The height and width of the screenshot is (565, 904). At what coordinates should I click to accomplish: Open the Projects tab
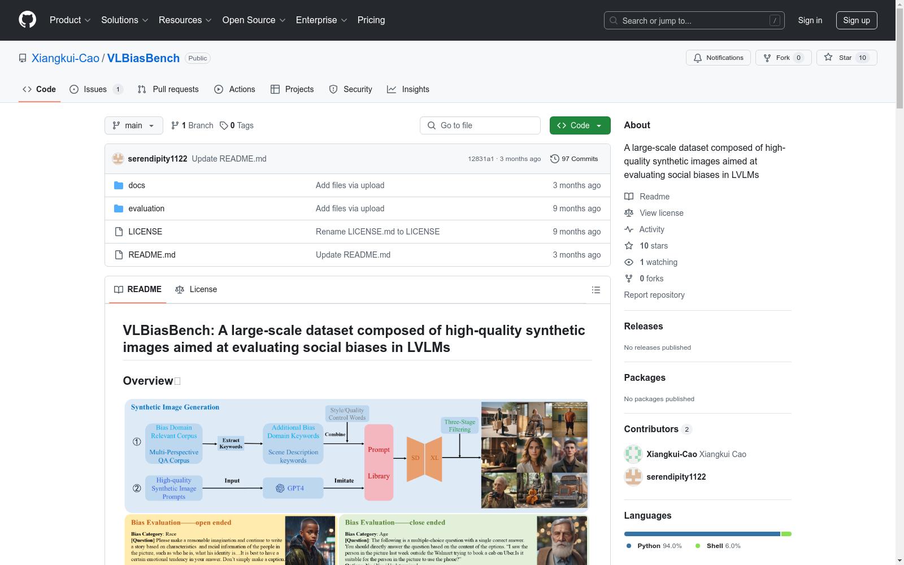(292, 89)
